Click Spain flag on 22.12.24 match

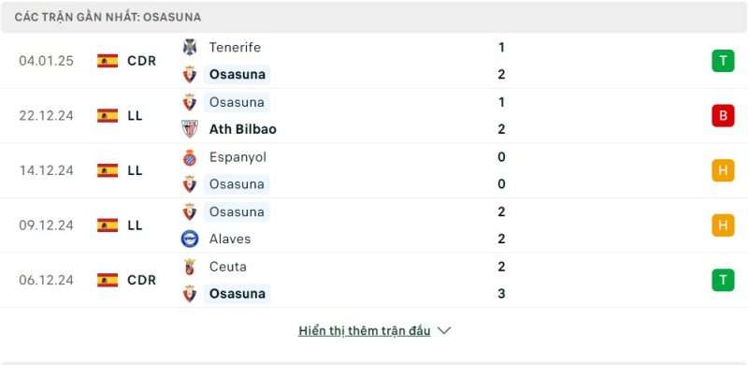click(x=108, y=116)
